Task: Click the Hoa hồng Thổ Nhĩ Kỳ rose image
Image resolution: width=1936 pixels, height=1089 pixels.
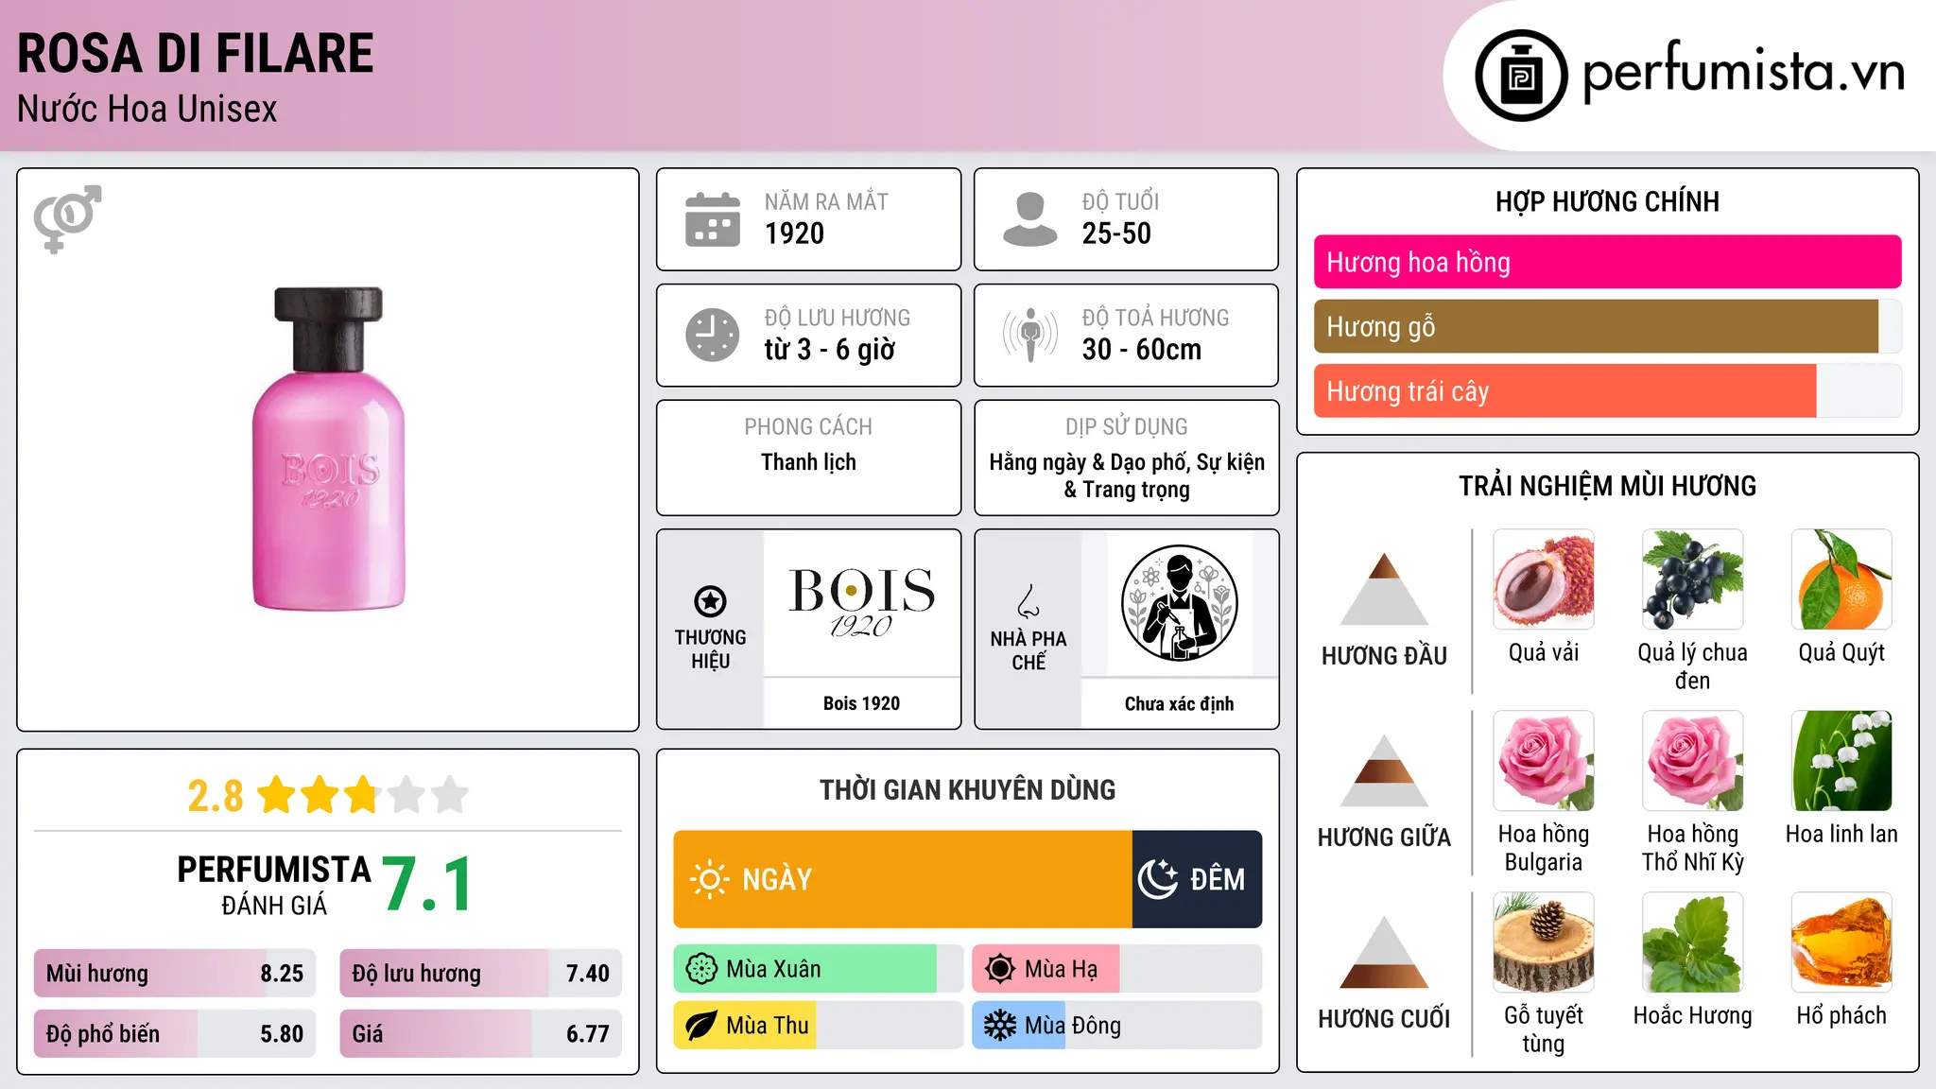Action: pos(1693,761)
